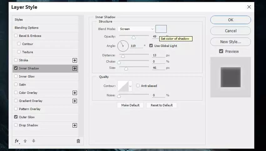Open the Contour picker dropdown arrow
The width and height of the screenshot is (266, 151).
point(130,86)
